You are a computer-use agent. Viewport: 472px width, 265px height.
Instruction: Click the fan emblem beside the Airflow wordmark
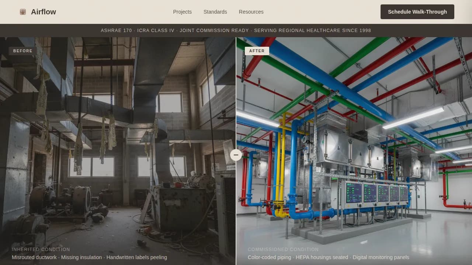click(23, 11)
